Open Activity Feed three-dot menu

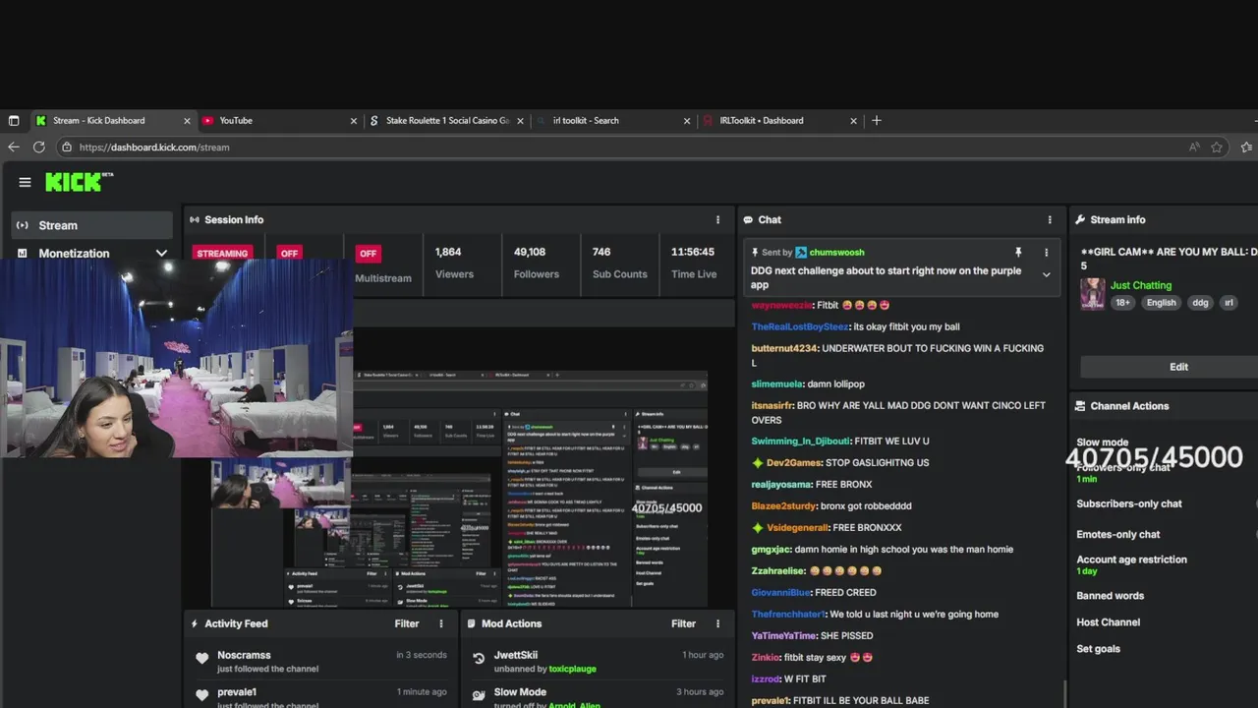point(441,623)
